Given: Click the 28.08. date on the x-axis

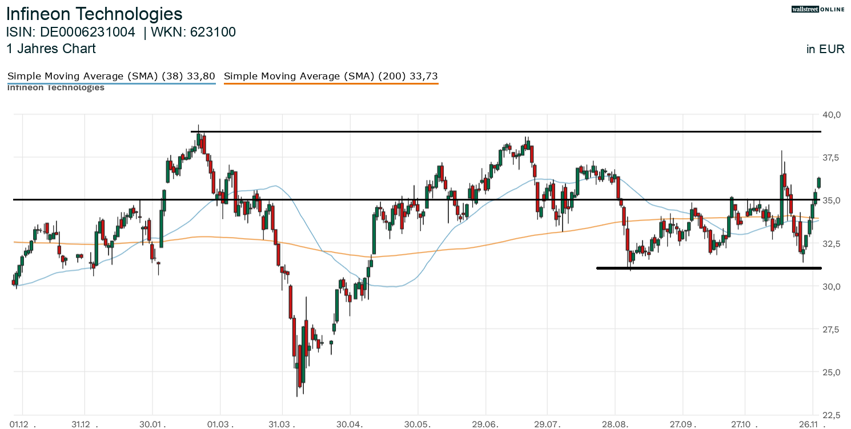Looking at the screenshot, I should pos(615,424).
